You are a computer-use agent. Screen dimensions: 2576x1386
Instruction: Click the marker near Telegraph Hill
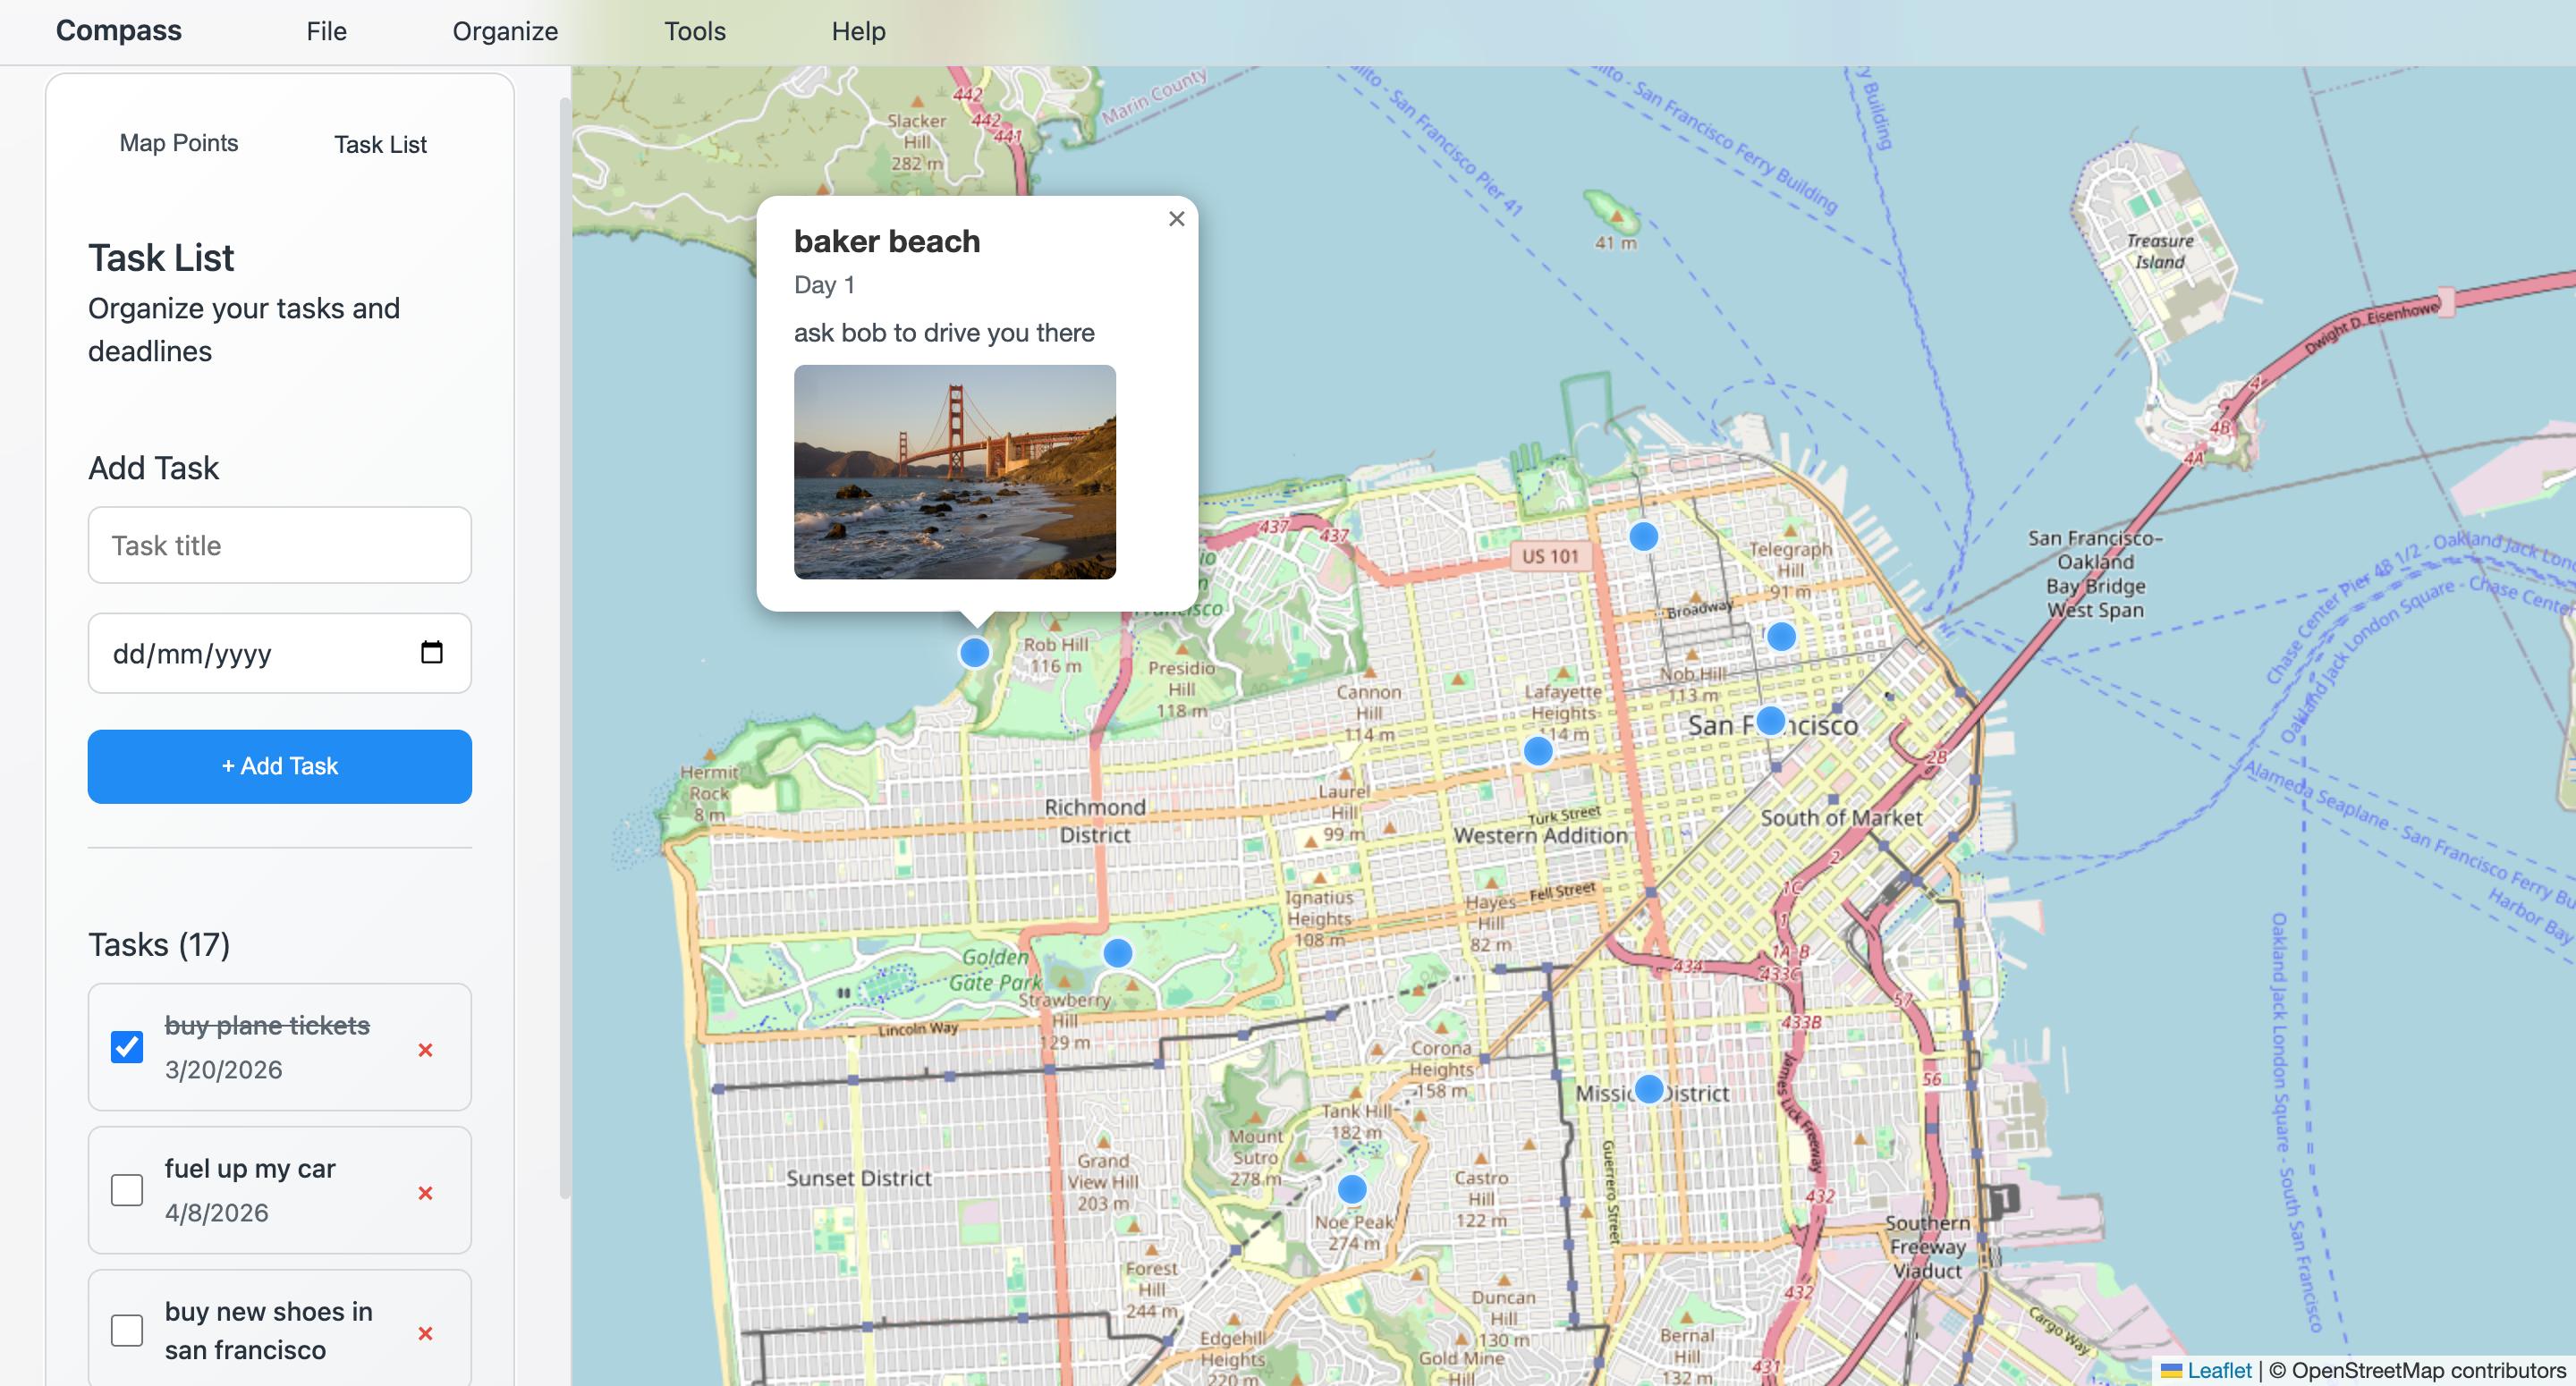[1780, 636]
